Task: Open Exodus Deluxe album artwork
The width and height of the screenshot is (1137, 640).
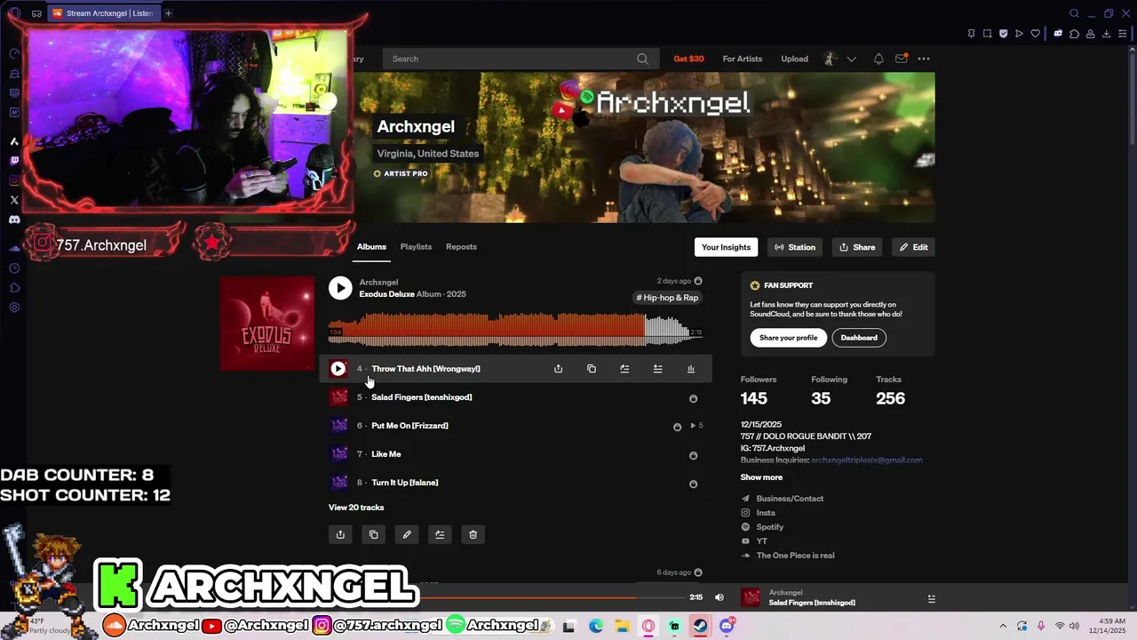Action: pyautogui.click(x=267, y=324)
